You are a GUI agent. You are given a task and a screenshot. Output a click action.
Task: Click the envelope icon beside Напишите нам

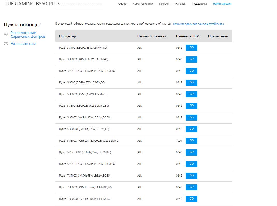click(6, 44)
